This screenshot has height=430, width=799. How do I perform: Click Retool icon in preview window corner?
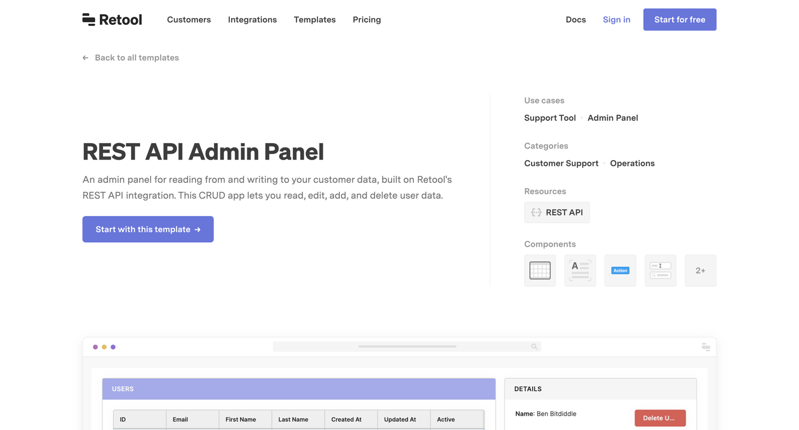pyautogui.click(x=705, y=347)
